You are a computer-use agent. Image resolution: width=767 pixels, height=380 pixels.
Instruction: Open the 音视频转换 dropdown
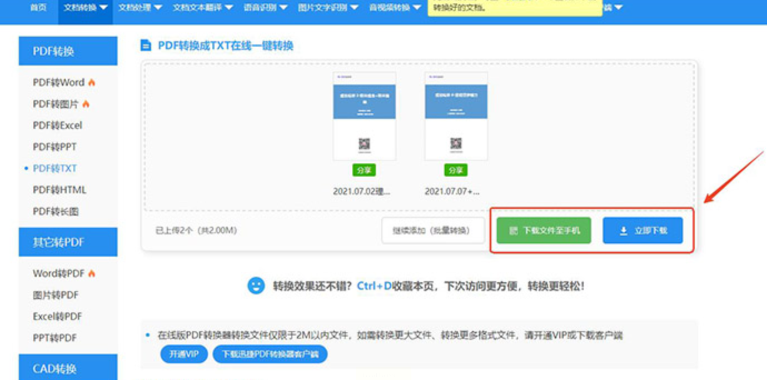(395, 8)
